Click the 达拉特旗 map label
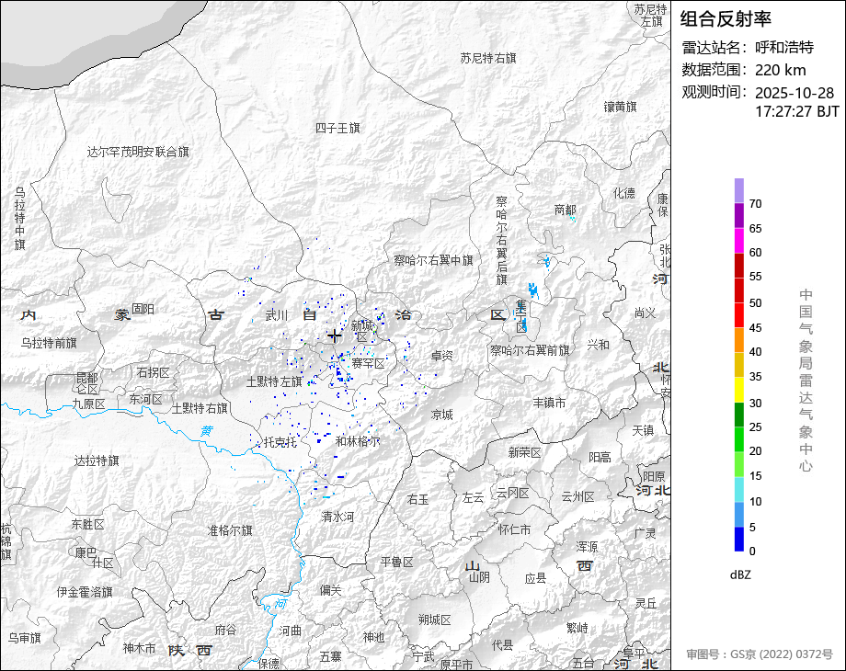The width and height of the screenshot is (846, 671). click(x=97, y=461)
